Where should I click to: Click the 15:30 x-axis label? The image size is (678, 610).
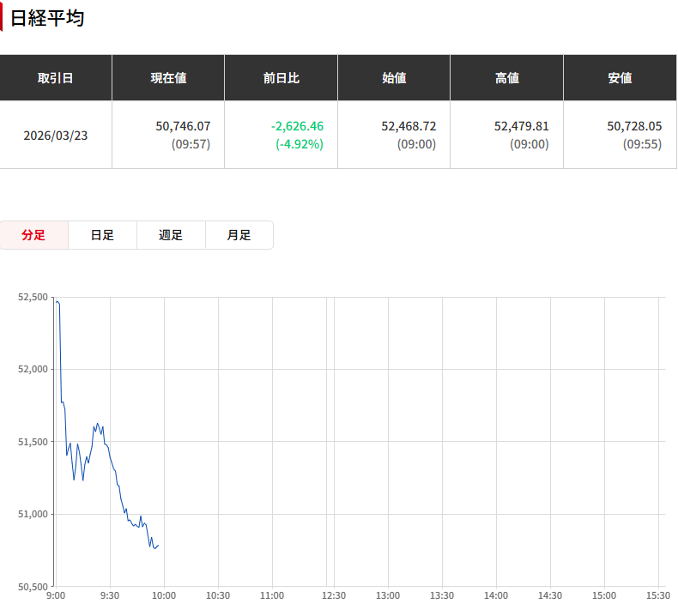point(658,595)
